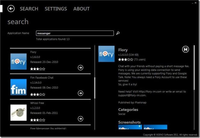Open the SEARCH tab
The width and height of the screenshot is (200, 138).
point(29,9)
